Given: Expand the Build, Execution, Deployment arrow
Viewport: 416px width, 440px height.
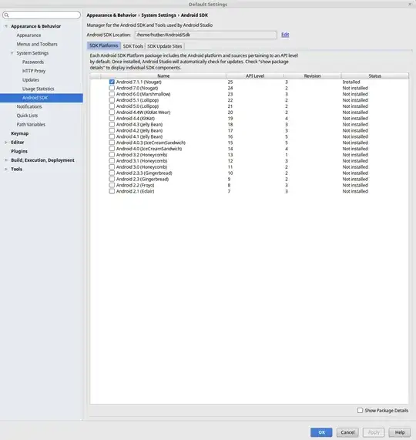Looking at the screenshot, I should (x=6, y=160).
